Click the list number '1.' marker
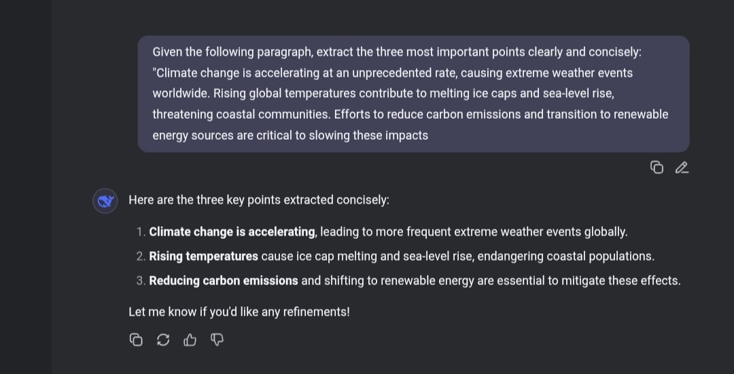 [x=141, y=232]
